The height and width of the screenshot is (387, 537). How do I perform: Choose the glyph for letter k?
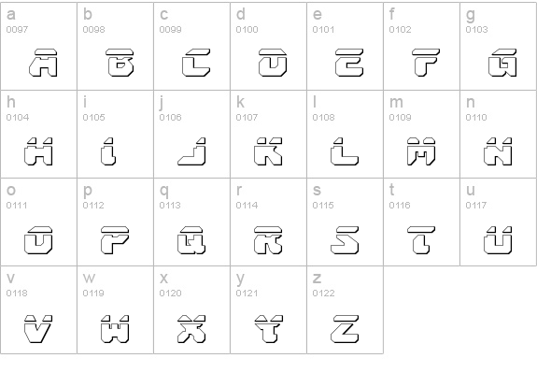(x=269, y=151)
